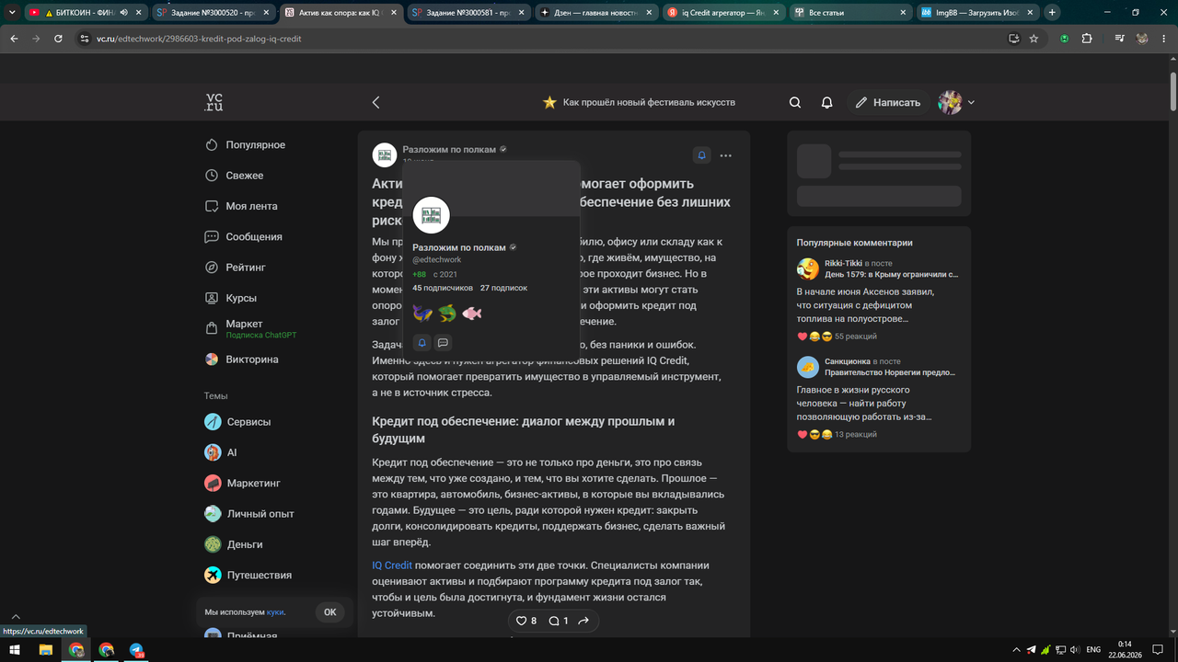Viewport: 1178px width, 662px height.
Task: Open tab search dropdown arrow
Action: click(x=12, y=12)
